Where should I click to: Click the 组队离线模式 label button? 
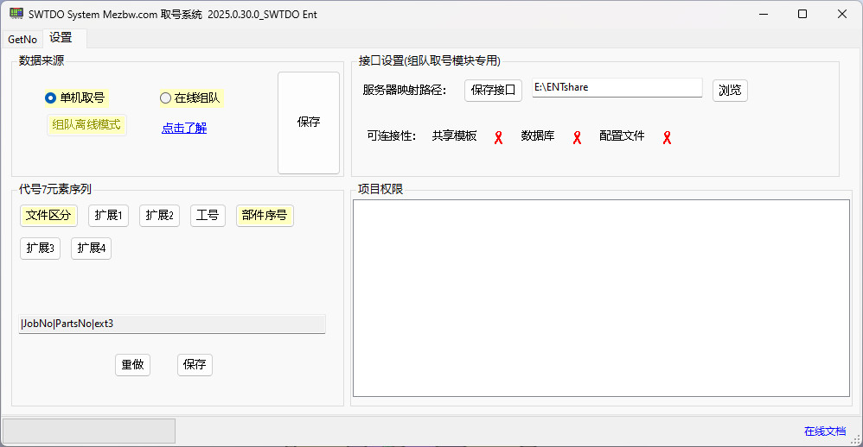(86, 124)
